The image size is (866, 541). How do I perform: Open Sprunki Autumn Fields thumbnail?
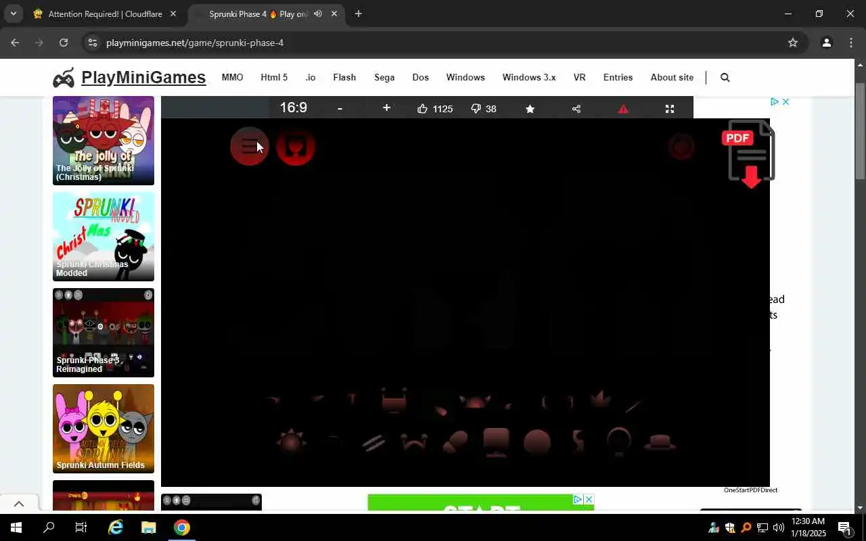click(104, 429)
